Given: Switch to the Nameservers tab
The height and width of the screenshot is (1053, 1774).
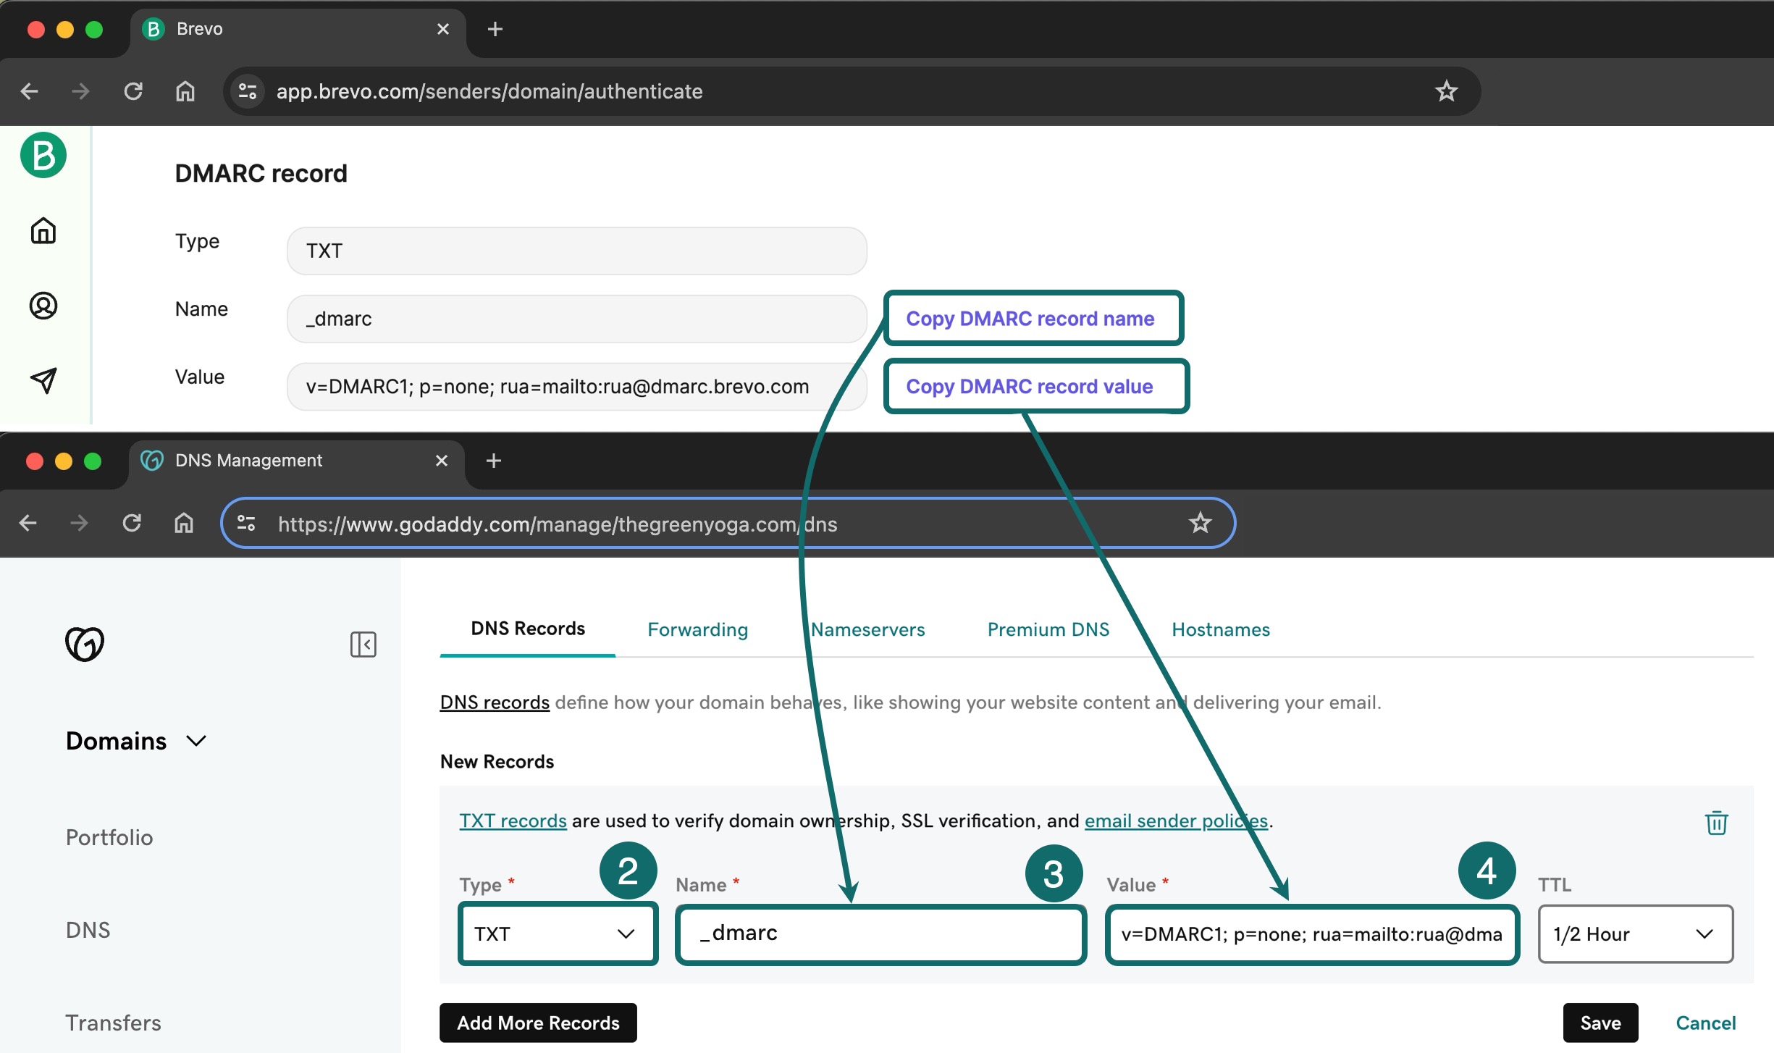Looking at the screenshot, I should (867, 629).
